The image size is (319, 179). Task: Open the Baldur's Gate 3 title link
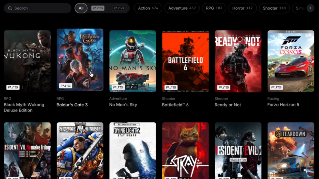click(x=72, y=105)
